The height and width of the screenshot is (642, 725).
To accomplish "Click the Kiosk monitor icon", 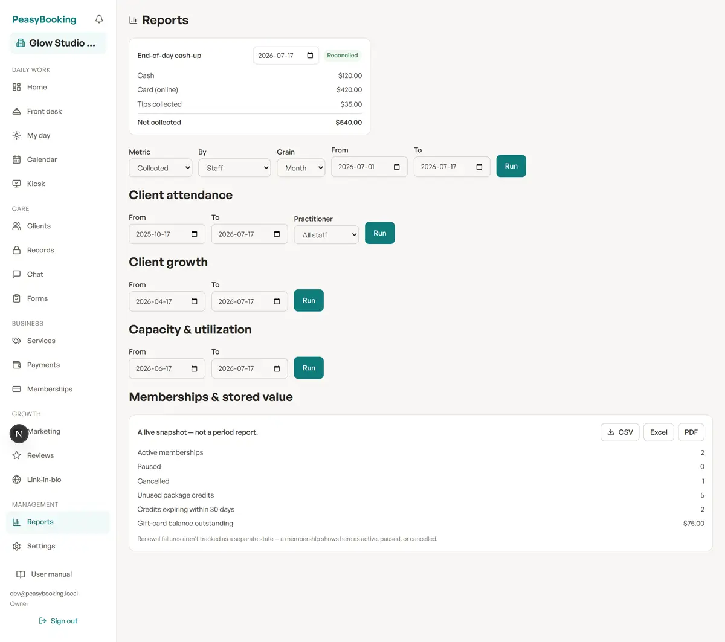I will click(16, 184).
